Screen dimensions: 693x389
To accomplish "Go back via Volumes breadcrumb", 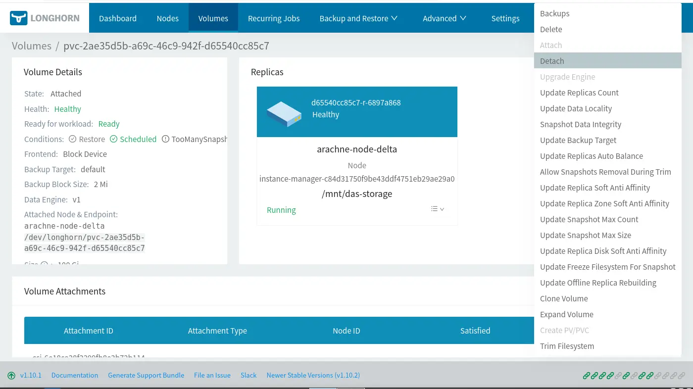I will click(32, 46).
